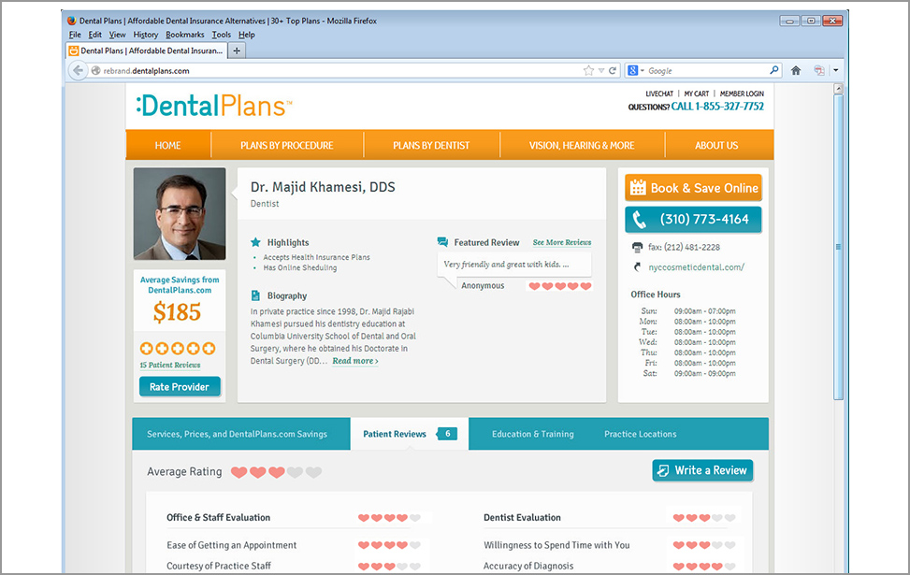The height and width of the screenshot is (575, 910).
Task: Open the MEMBER LOGIN link
Action: tap(742, 93)
